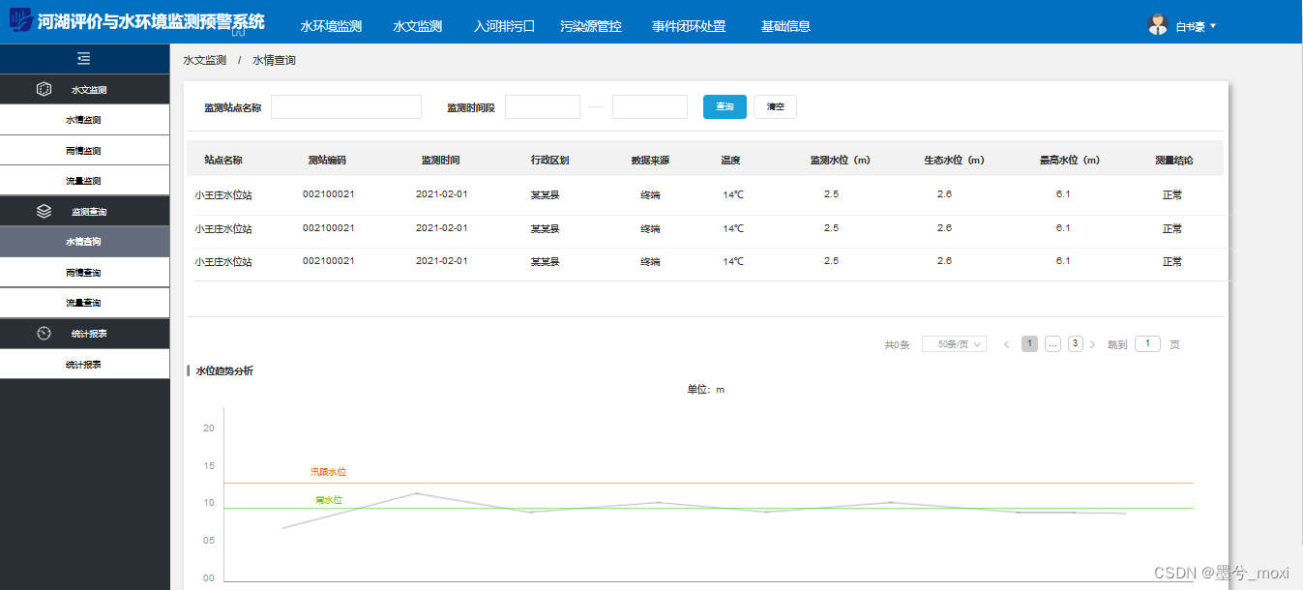1303x590 pixels.
Task: Go to the next page using the right arrow
Action: [1093, 344]
